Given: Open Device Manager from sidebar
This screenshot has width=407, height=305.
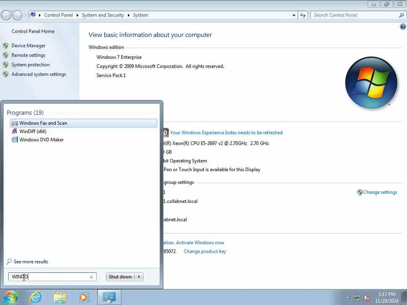Looking at the screenshot, I should 28,46.
